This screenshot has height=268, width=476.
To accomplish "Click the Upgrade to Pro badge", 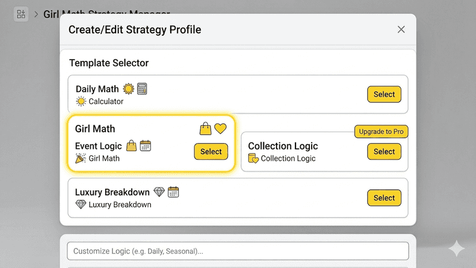I will click(381, 132).
